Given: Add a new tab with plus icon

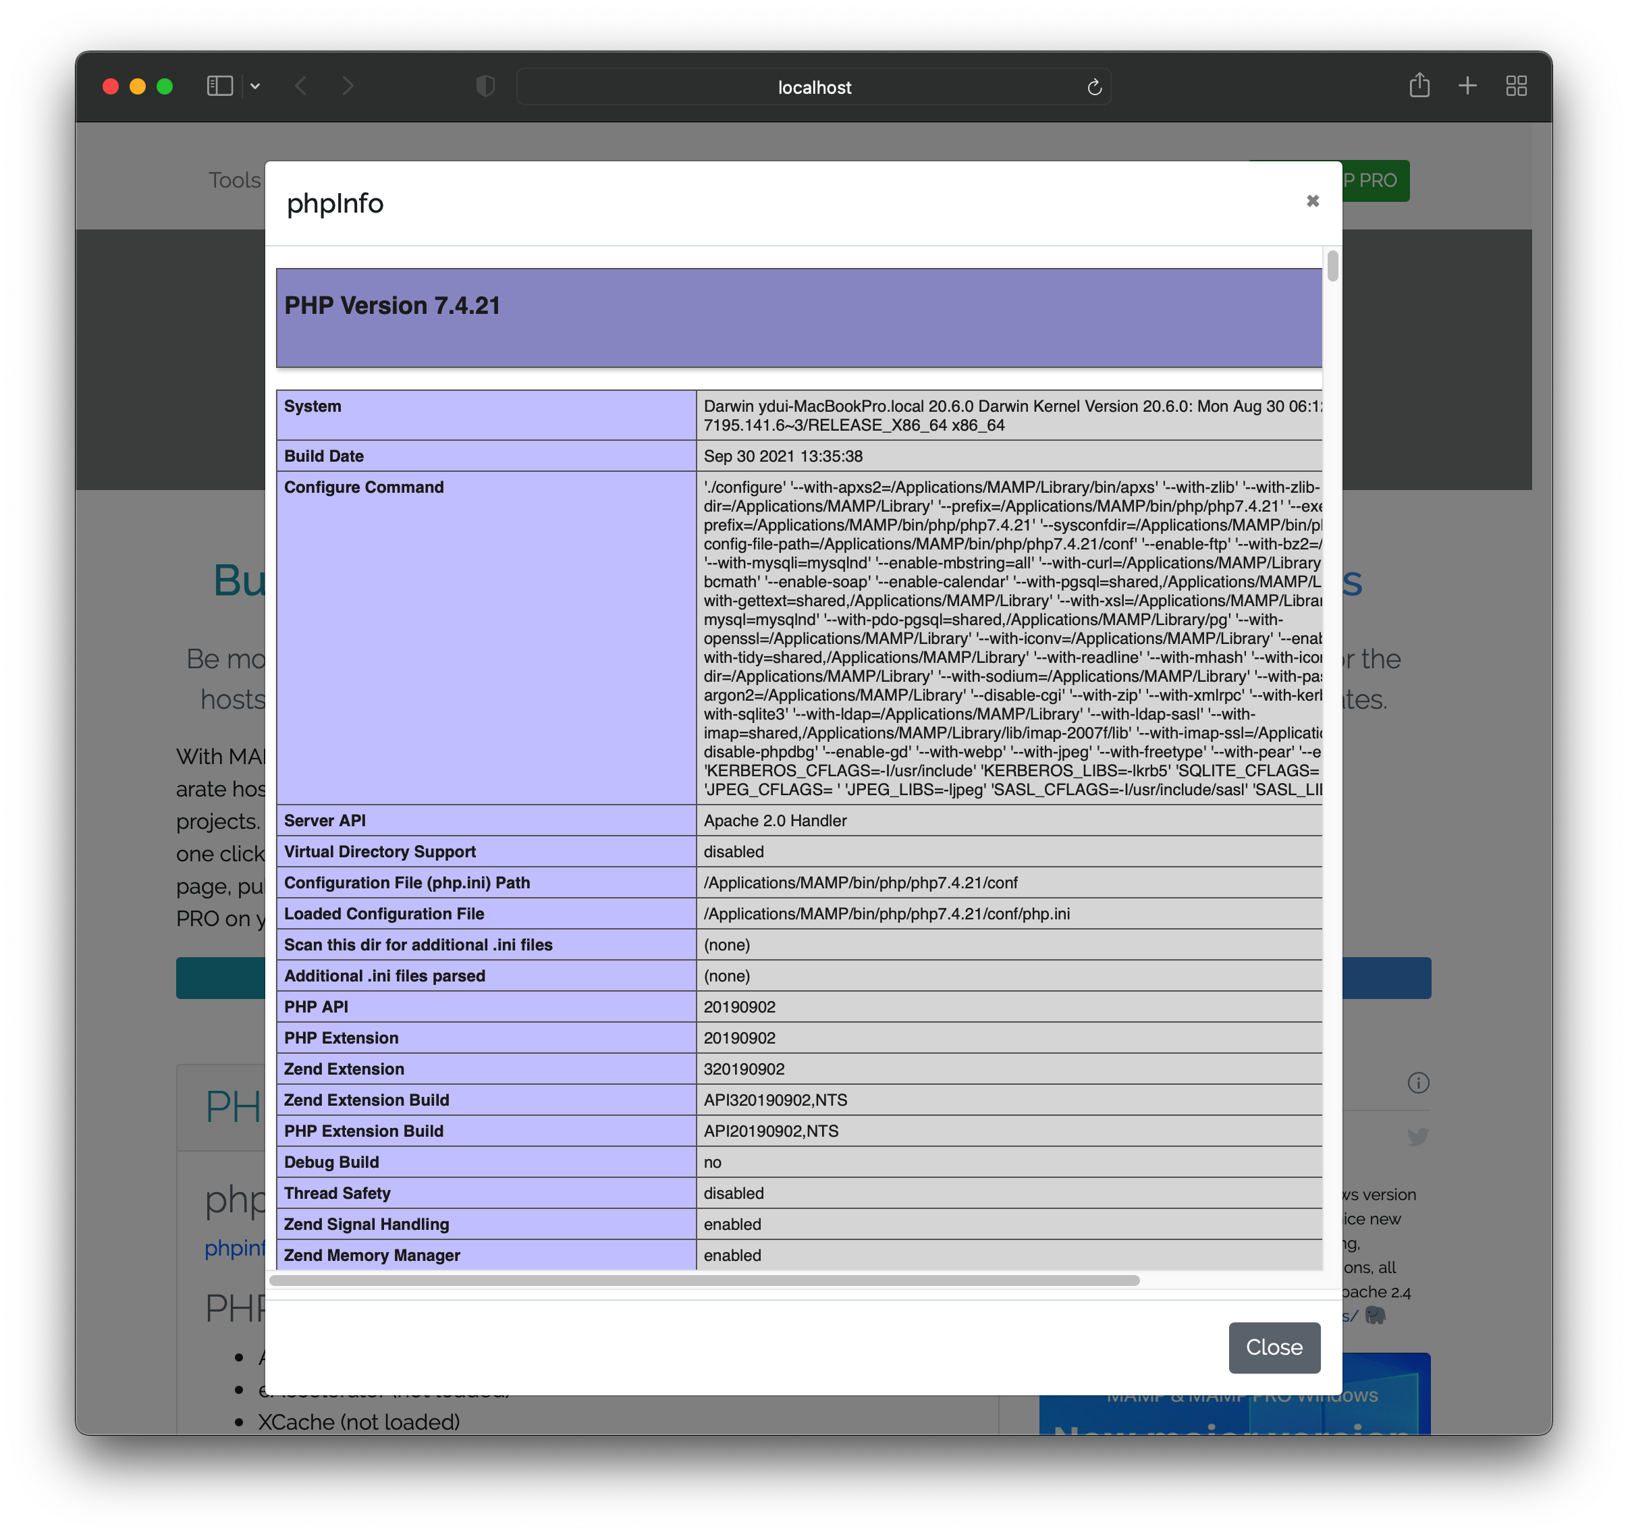Looking at the screenshot, I should coord(1467,86).
